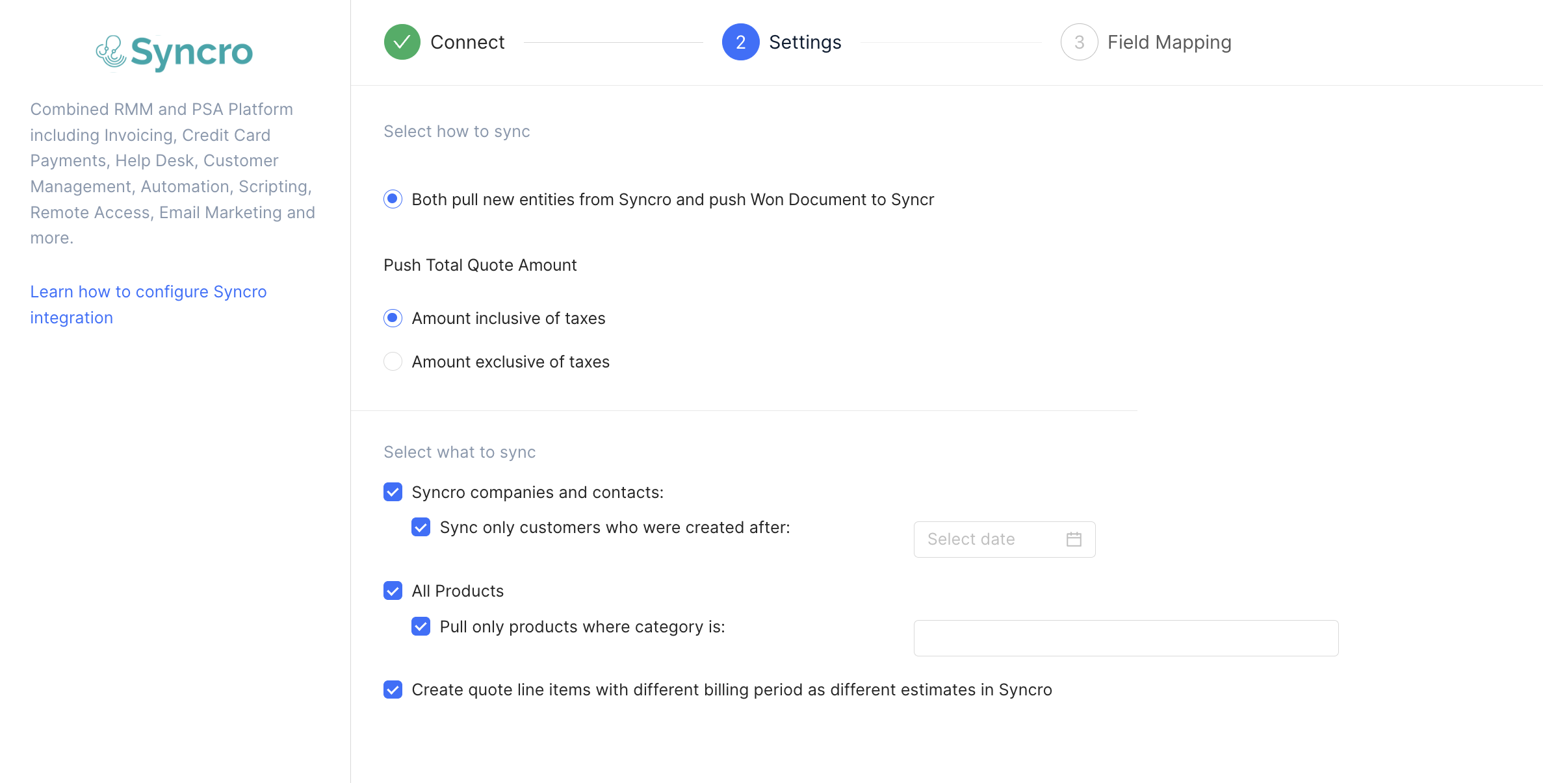Choose Amount exclusive of taxes
Image resolution: width=1543 pixels, height=783 pixels.
point(393,362)
